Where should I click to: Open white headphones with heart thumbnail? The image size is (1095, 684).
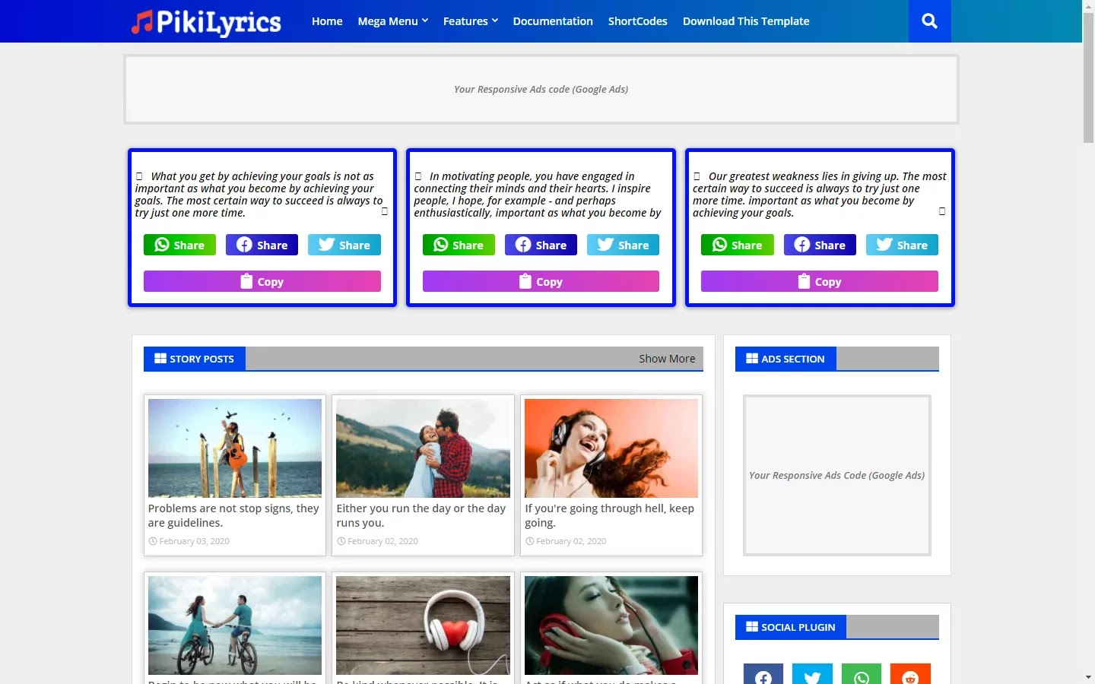point(423,625)
